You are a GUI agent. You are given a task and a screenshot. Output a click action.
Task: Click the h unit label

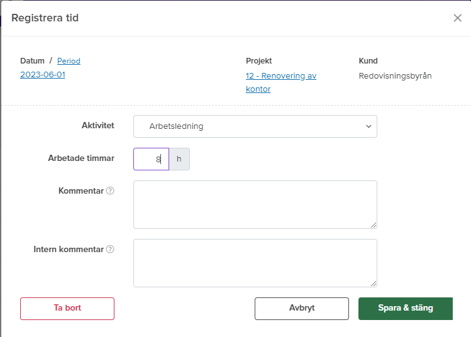tap(179, 159)
